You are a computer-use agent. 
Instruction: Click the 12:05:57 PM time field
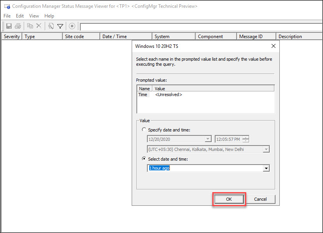[x=229, y=139]
